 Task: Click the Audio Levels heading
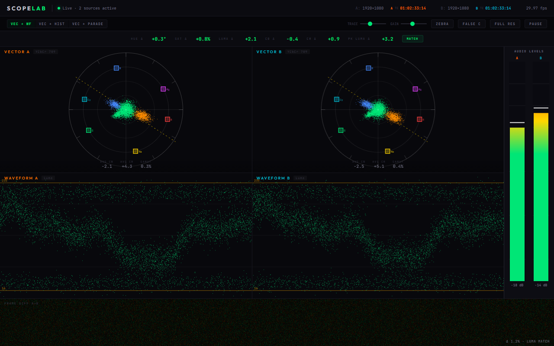click(529, 51)
